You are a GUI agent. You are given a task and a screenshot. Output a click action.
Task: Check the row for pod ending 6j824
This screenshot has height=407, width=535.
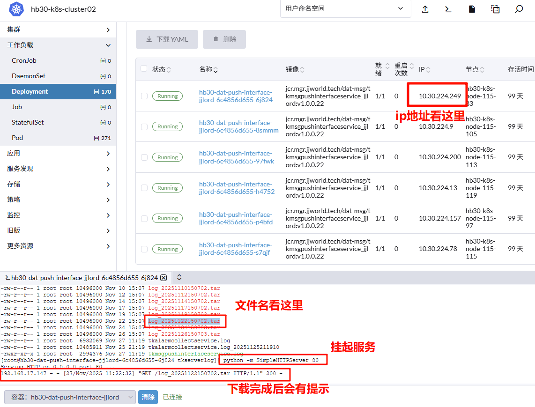(144, 96)
